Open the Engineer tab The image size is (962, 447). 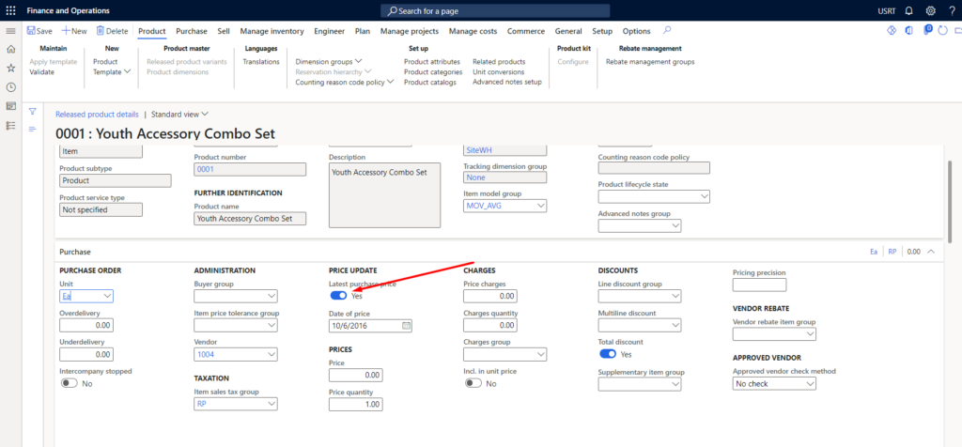coord(330,31)
